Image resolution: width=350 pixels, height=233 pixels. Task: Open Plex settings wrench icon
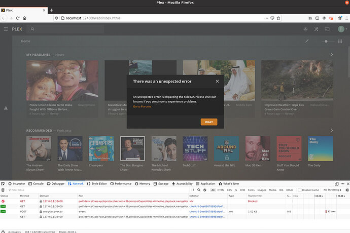[x=316, y=29]
